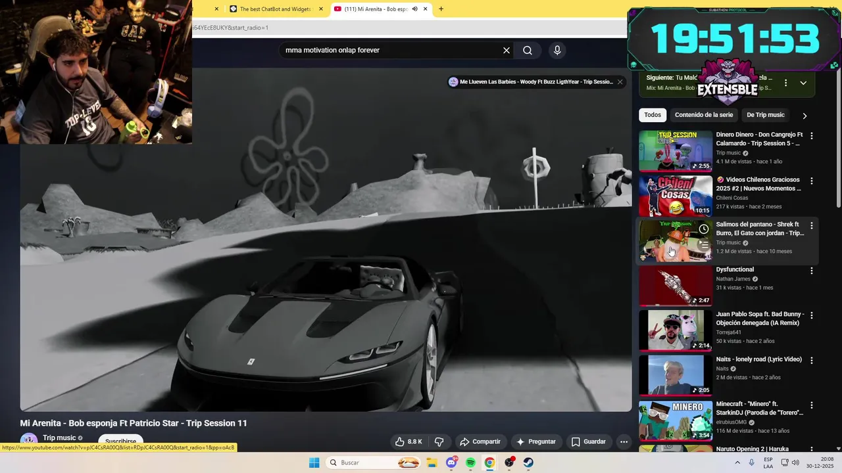
Task: Start voice search with microphone icon
Action: pos(557,50)
